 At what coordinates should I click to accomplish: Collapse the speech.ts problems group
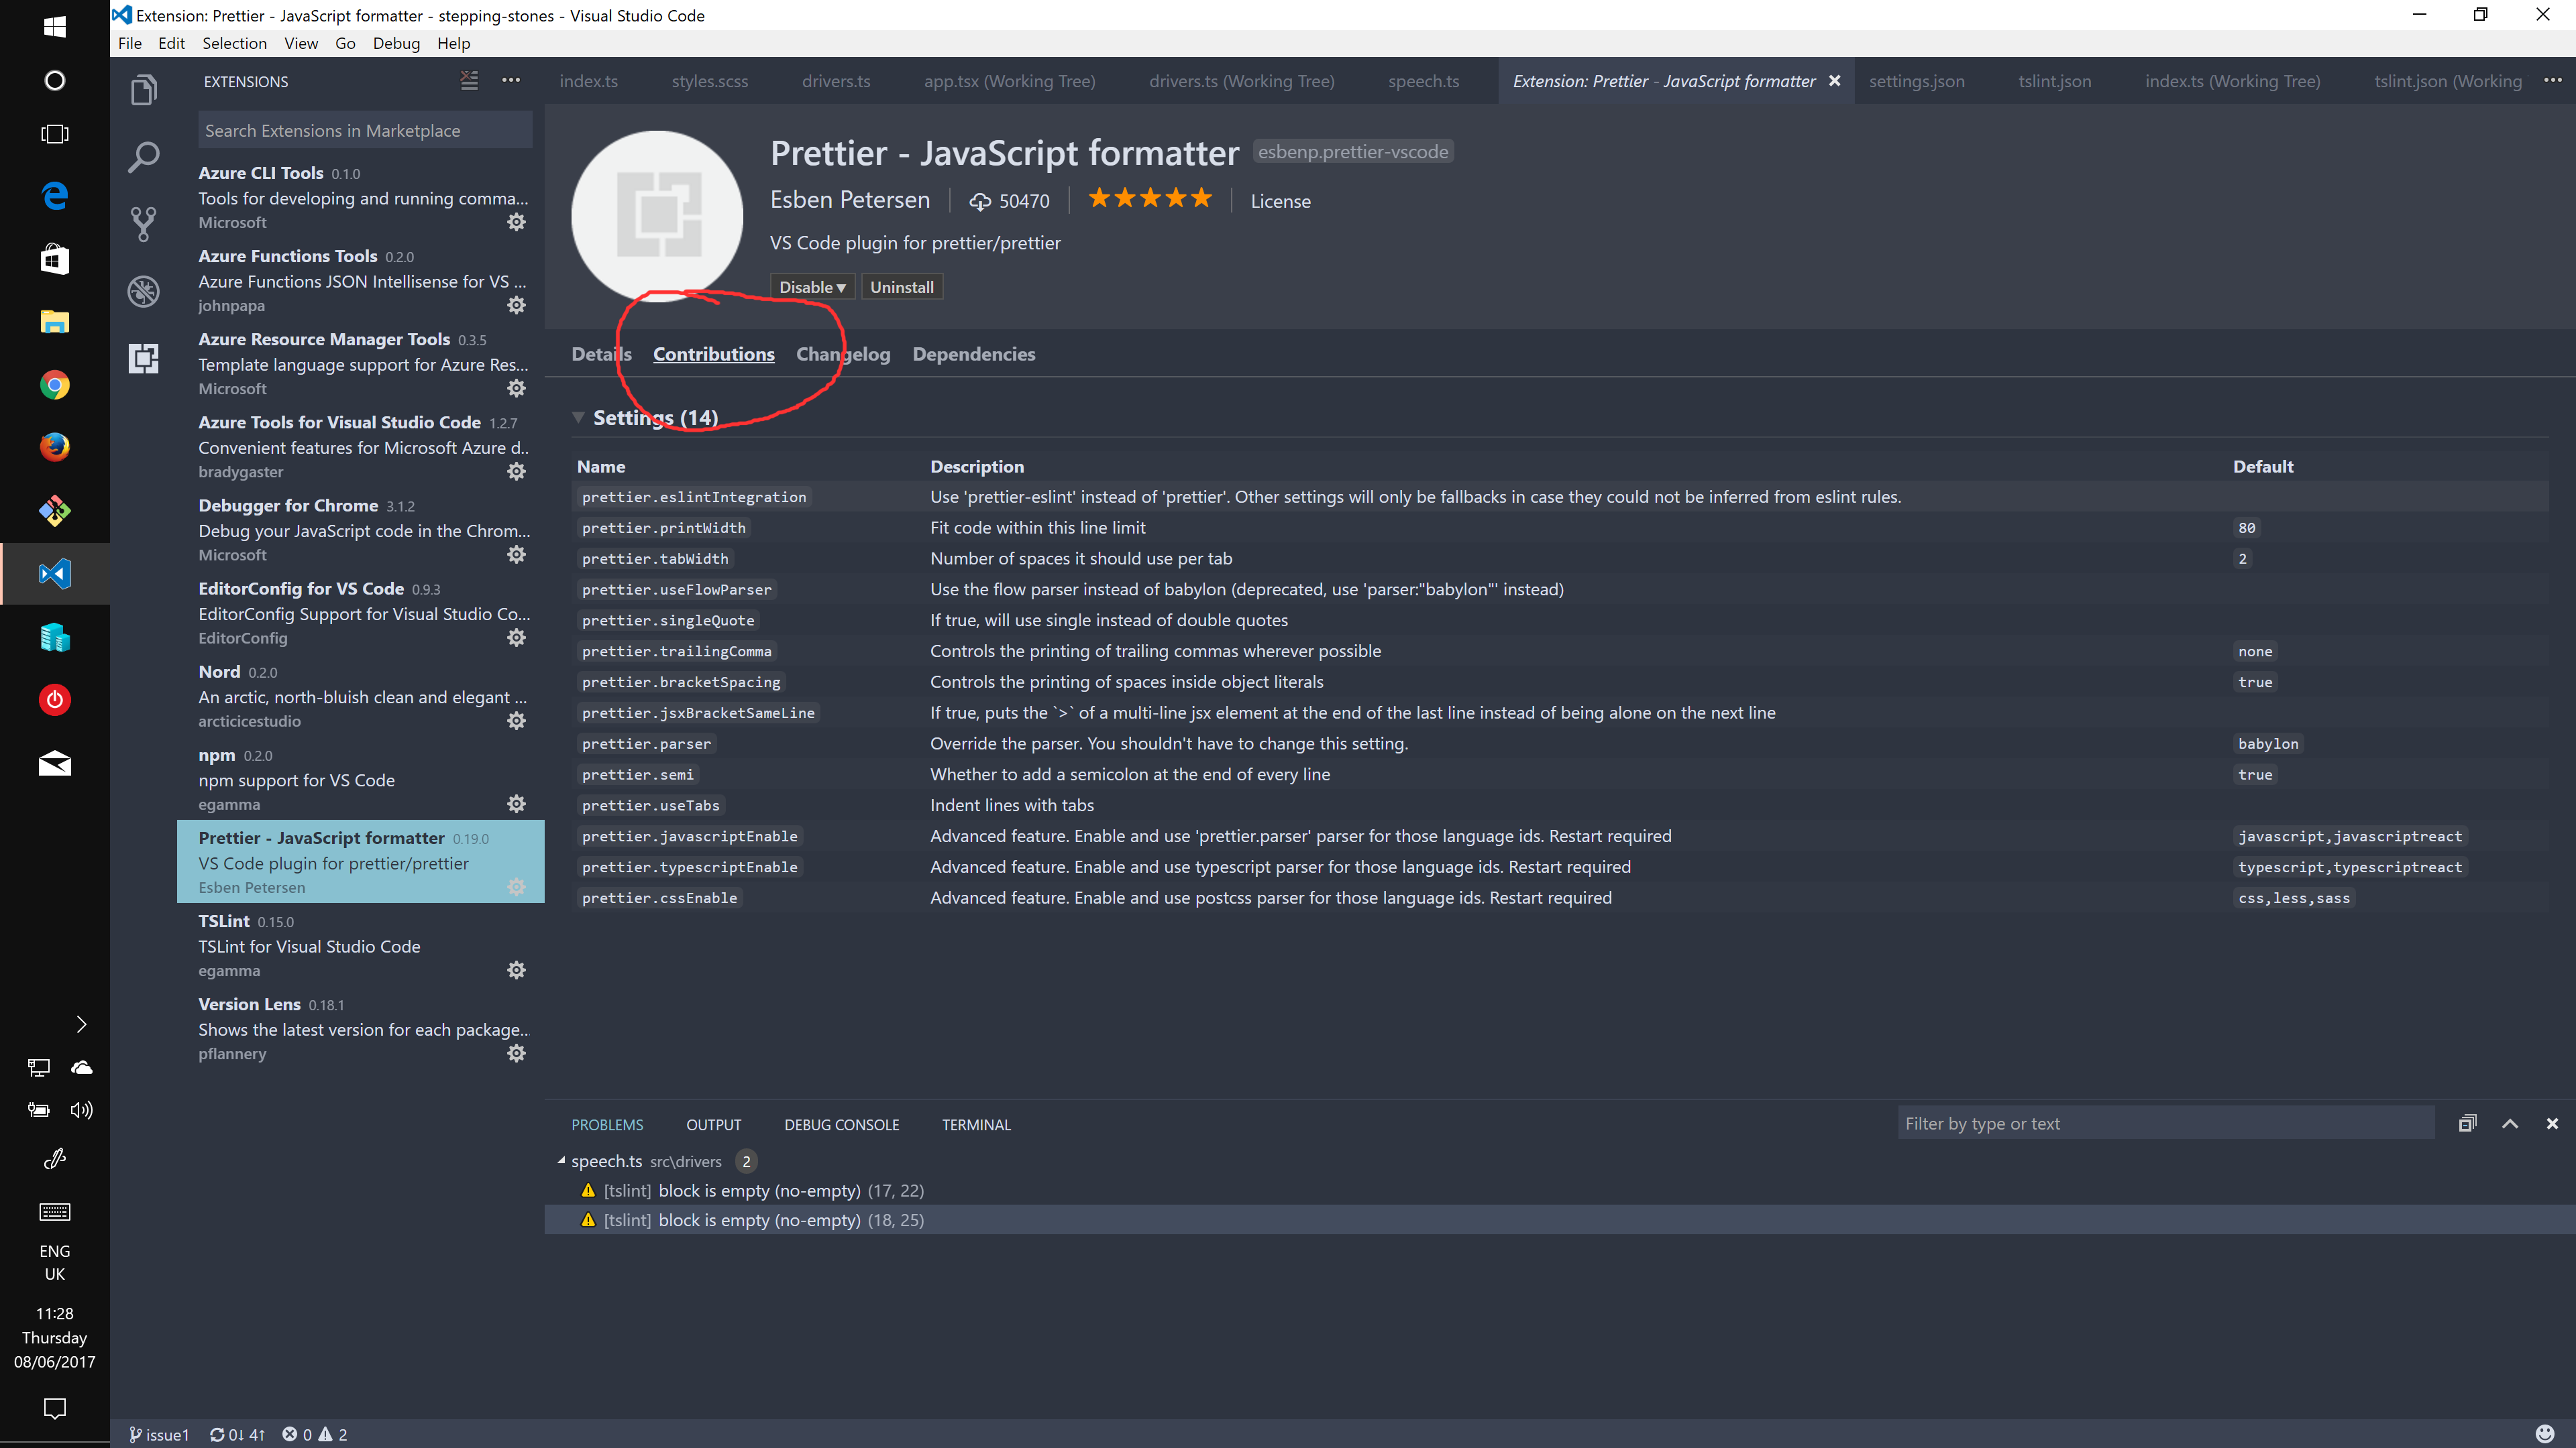[561, 1161]
